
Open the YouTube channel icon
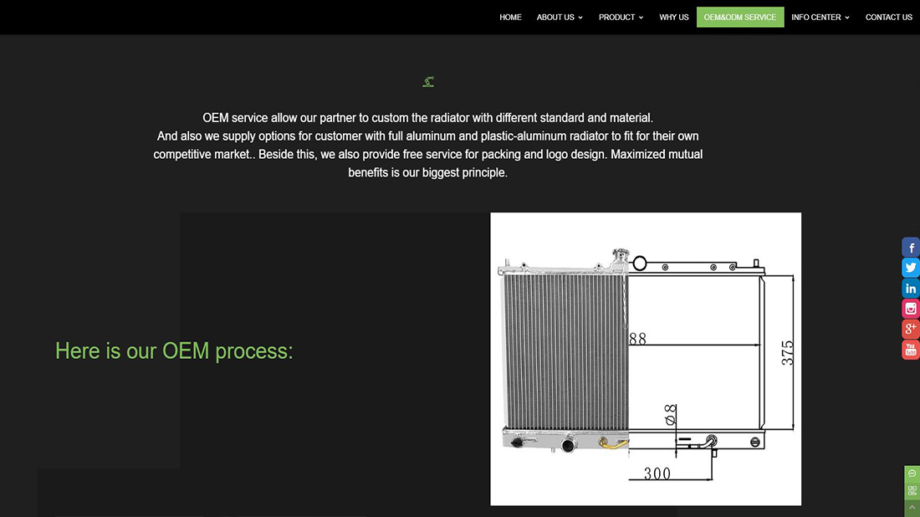tap(911, 350)
